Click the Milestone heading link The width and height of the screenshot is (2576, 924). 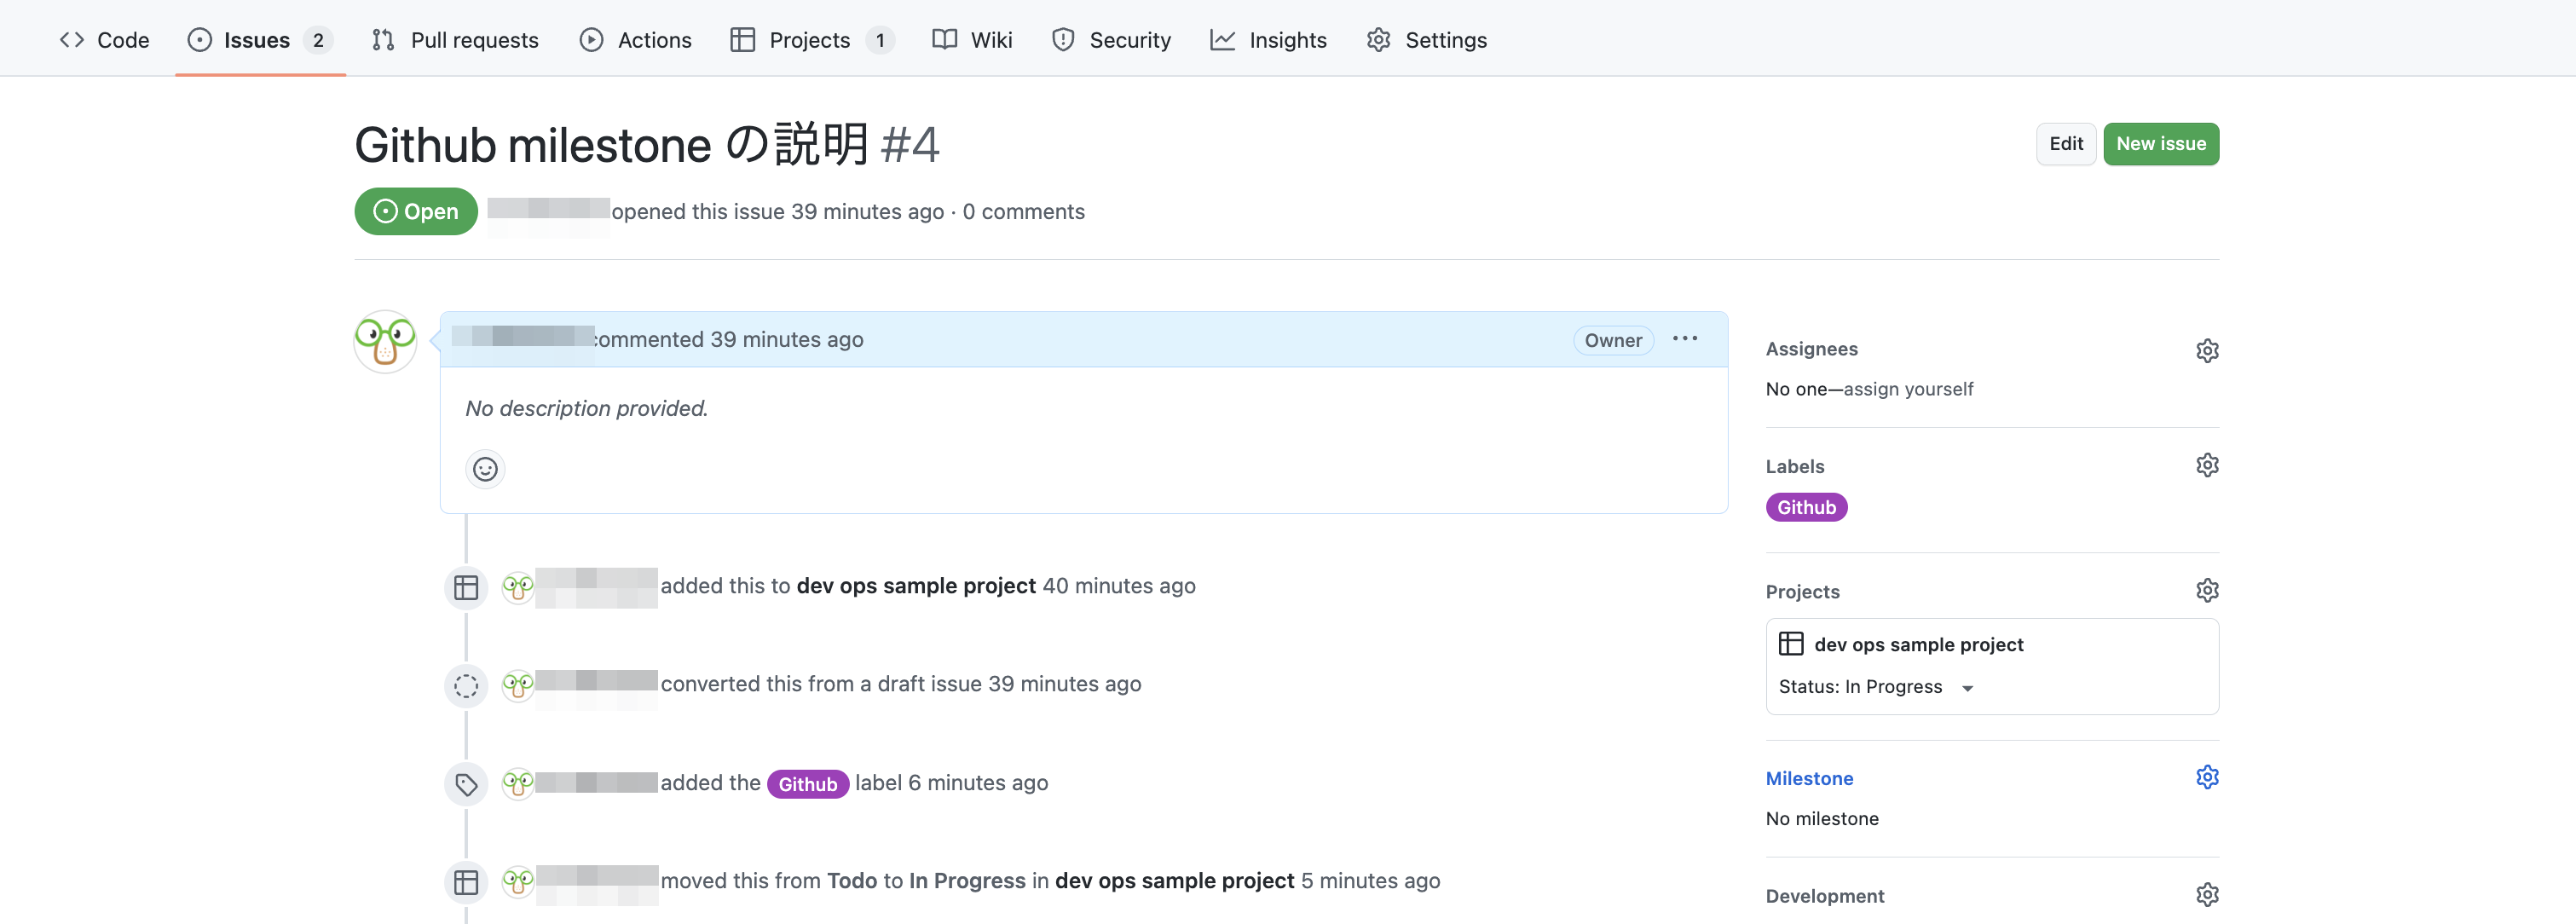point(1809,778)
